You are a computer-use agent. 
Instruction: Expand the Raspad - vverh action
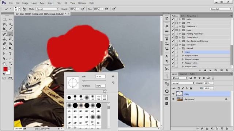(x=183, y=56)
